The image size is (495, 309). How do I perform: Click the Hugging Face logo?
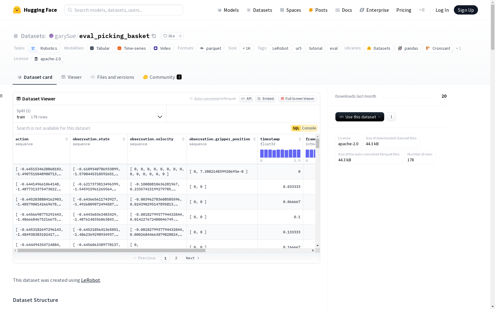click(35, 10)
